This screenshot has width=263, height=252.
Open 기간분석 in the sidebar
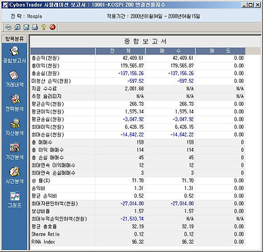coord(14,151)
